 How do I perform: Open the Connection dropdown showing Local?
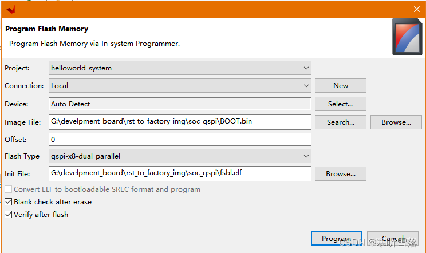(180, 86)
